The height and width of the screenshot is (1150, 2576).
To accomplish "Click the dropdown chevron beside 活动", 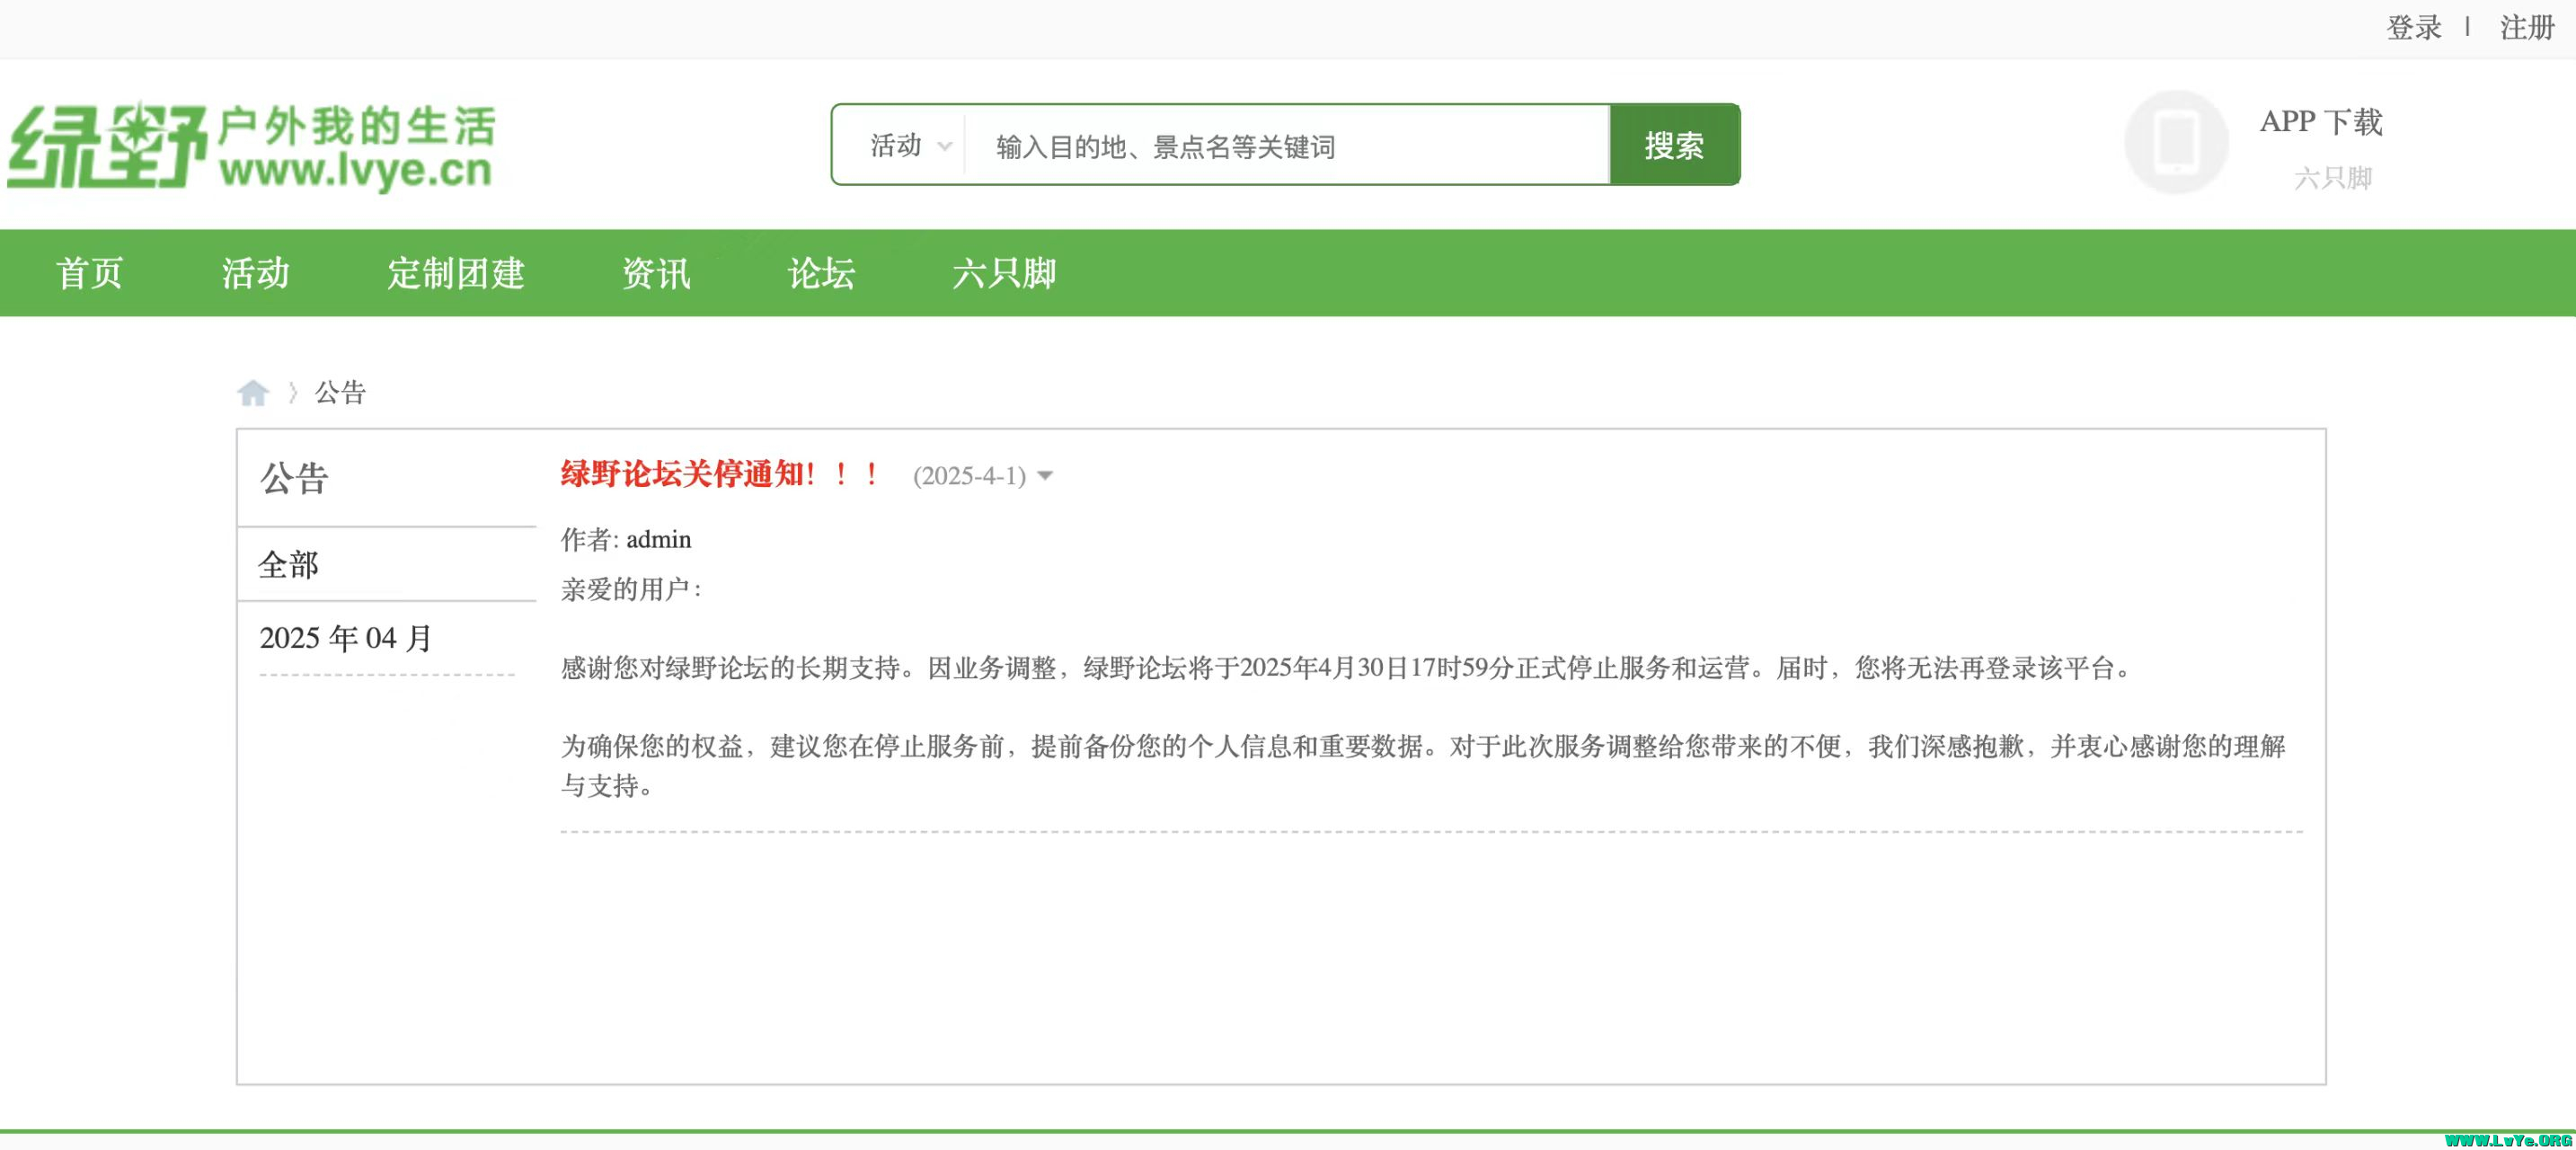I will 944,147.
